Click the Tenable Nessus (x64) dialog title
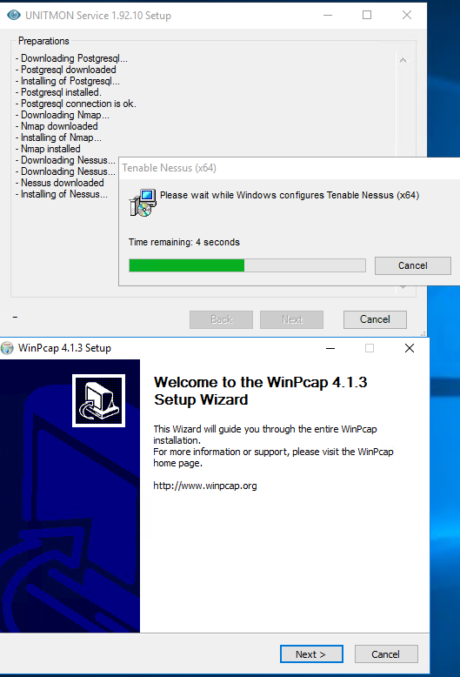The image size is (460, 677). coord(170,168)
